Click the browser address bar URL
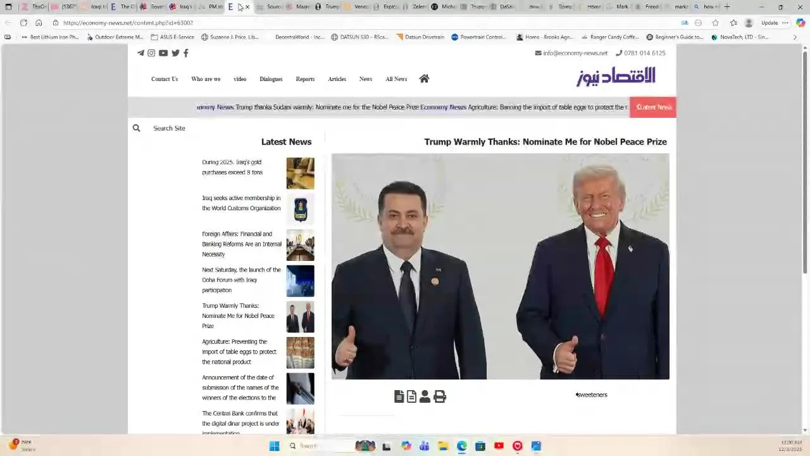 (x=128, y=23)
